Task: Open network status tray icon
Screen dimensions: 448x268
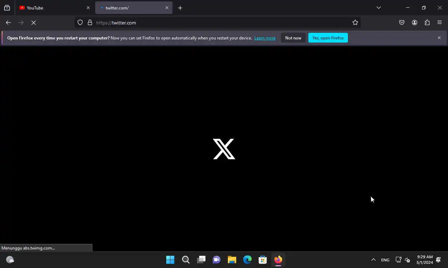Action: coord(398,260)
